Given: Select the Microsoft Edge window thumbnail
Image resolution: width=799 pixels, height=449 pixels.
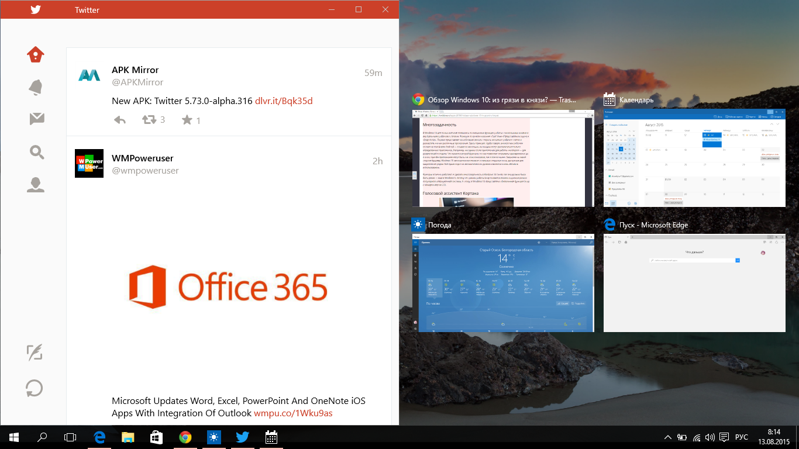Looking at the screenshot, I should coord(694,284).
